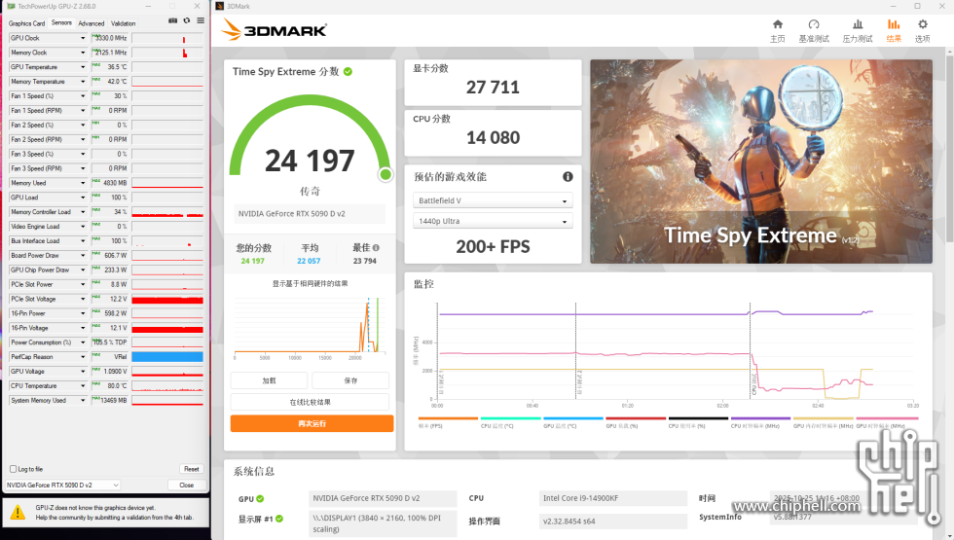Enable the Log to file checkbox

tap(13, 469)
